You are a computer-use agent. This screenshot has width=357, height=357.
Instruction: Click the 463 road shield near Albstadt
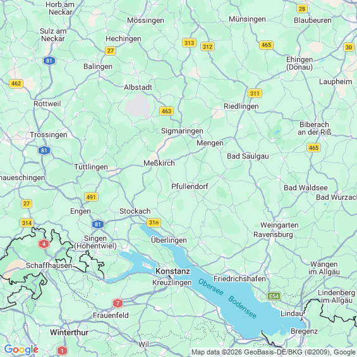pyautogui.click(x=166, y=111)
